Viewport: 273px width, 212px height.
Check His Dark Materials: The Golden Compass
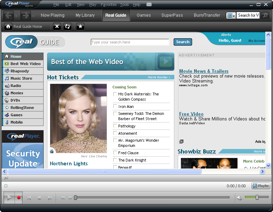click(x=115, y=94)
